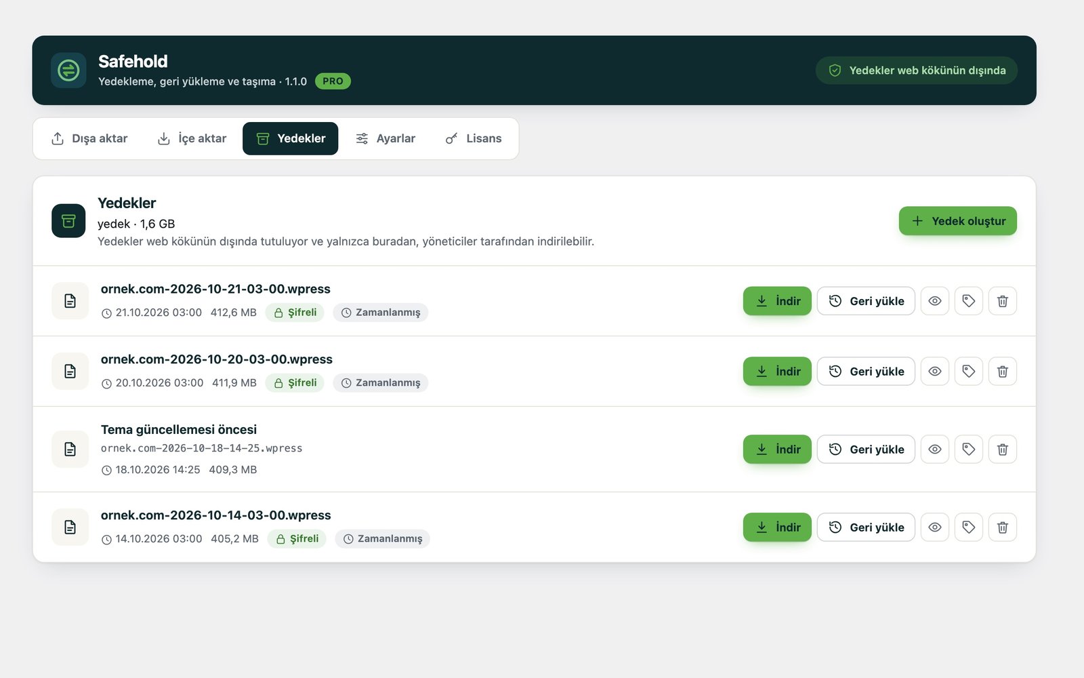Click file icon of ornek.com-2026-10-21-03-00.wpress

70,301
